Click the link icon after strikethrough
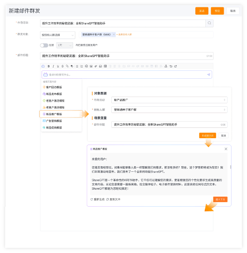The image size is (247, 253). pyautogui.click(x=67, y=66)
